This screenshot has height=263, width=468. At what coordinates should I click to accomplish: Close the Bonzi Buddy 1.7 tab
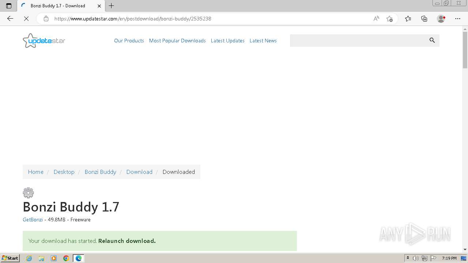[x=99, y=6]
